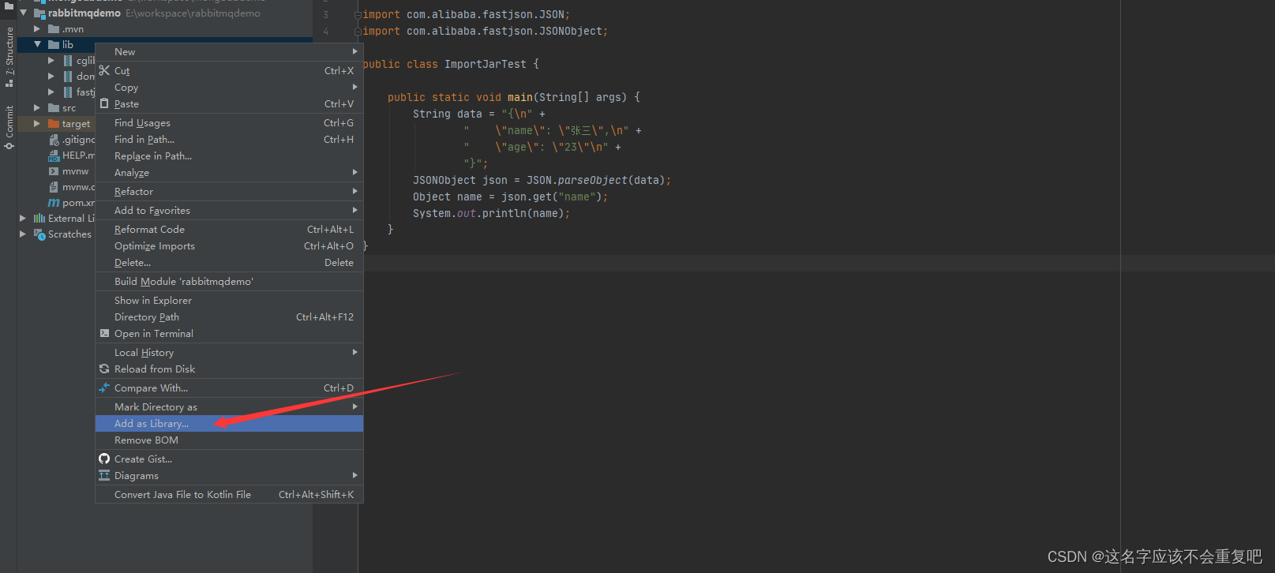The image size is (1275, 573).
Task: Click the lib folder icon
Action: coord(54,44)
